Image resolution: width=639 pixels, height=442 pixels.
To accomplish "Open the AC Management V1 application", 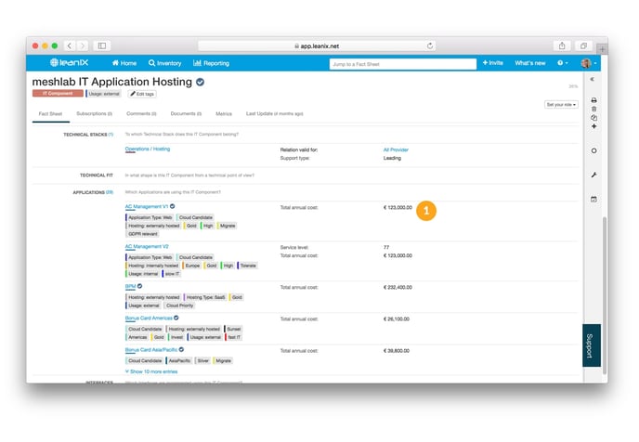I will 147,206.
